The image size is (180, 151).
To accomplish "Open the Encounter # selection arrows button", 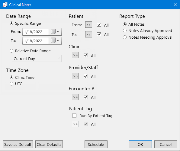I will pyautogui.click(x=75, y=97).
